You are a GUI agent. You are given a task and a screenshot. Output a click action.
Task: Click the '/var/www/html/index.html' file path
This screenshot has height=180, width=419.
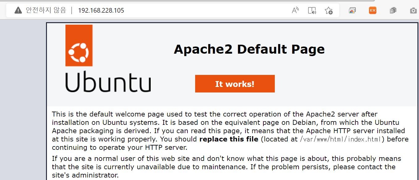(x=341, y=139)
